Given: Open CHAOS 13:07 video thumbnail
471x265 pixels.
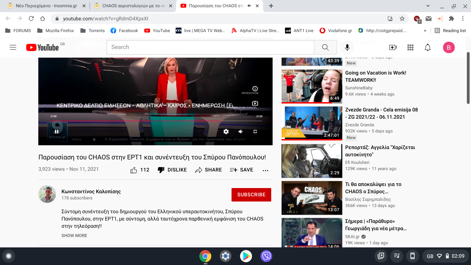Looking at the screenshot, I should pos(312,198).
